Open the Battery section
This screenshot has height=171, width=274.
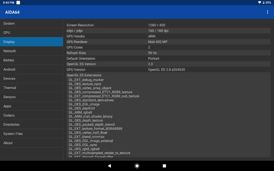32,60
